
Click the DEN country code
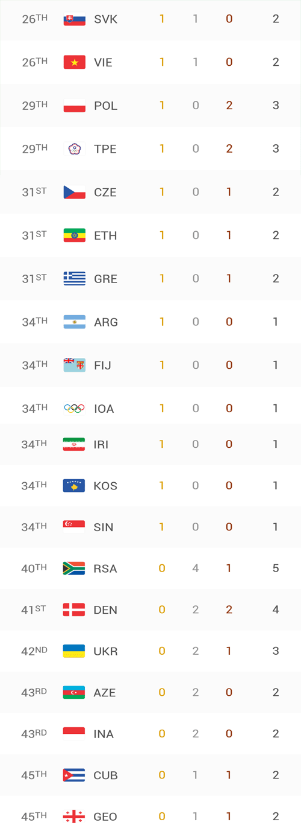tap(106, 610)
